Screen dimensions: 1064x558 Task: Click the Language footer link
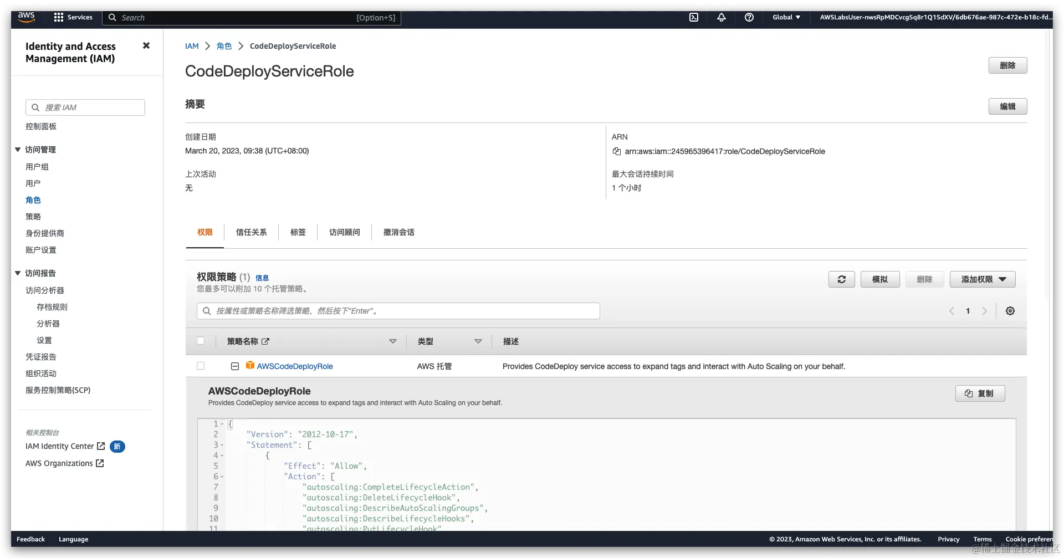pos(74,539)
